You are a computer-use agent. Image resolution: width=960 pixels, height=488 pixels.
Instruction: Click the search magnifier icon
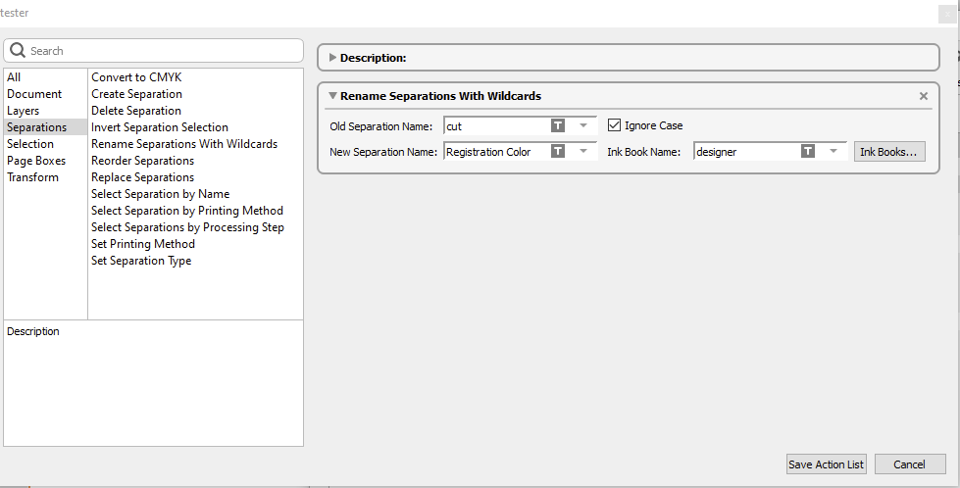[18, 51]
